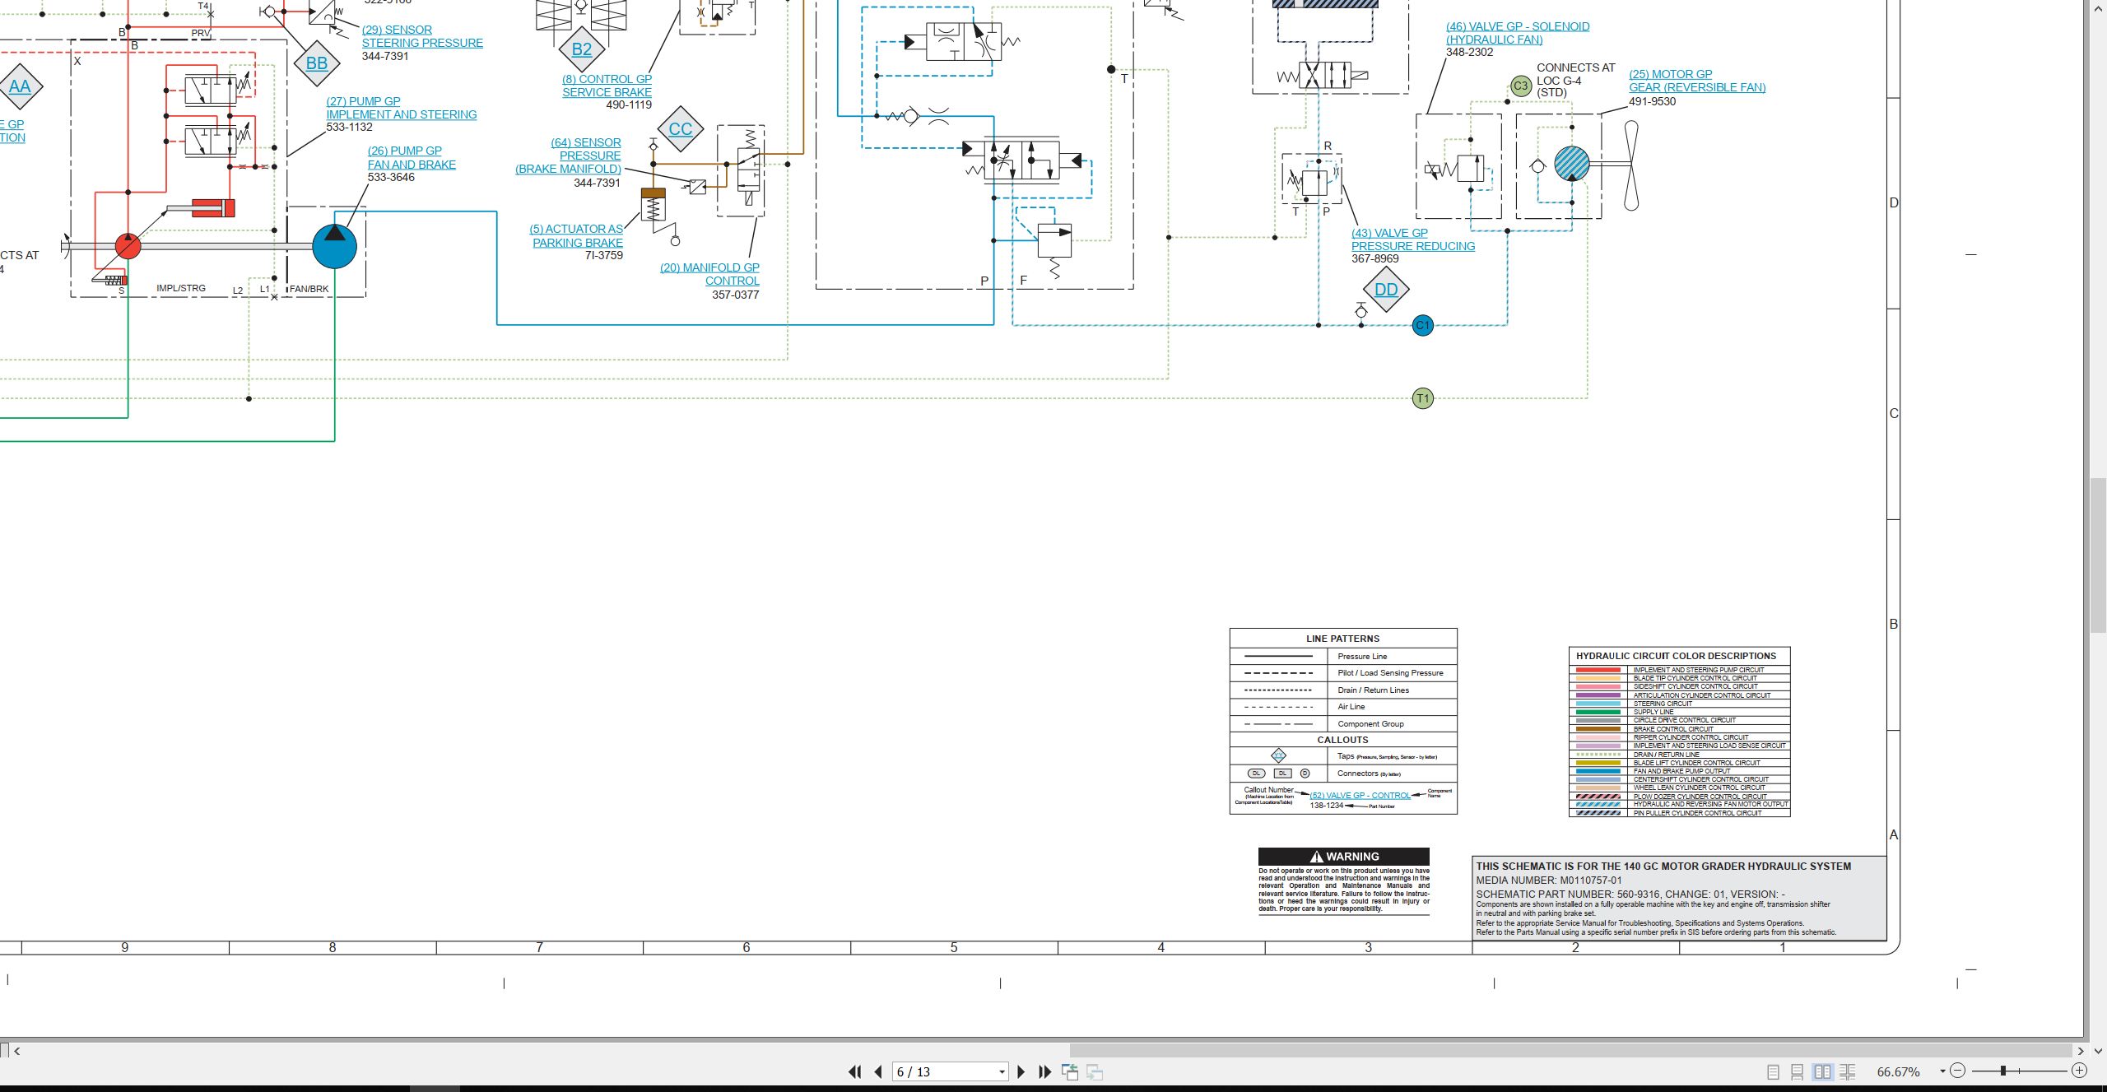2107x1092 pixels.
Task: Open the (27) Pump GP Implement and Steering link
Action: pyautogui.click(x=402, y=108)
